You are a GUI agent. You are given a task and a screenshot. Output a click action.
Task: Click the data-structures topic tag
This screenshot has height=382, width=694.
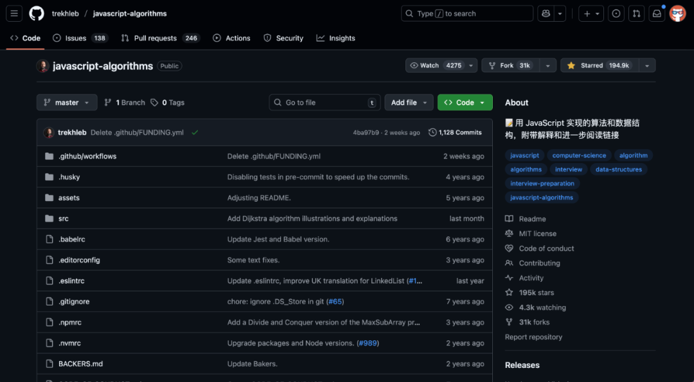coord(618,169)
